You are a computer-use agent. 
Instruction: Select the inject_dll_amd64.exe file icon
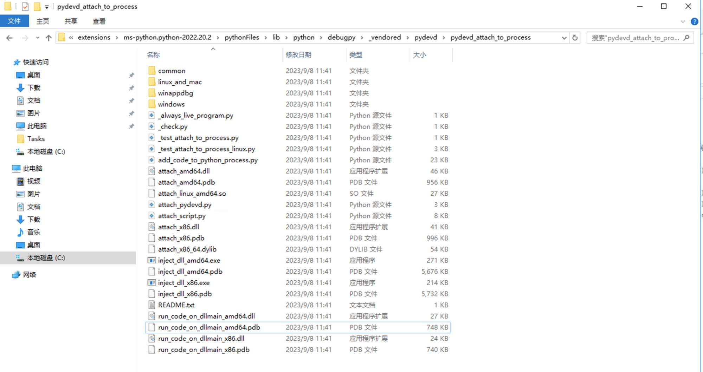click(151, 260)
